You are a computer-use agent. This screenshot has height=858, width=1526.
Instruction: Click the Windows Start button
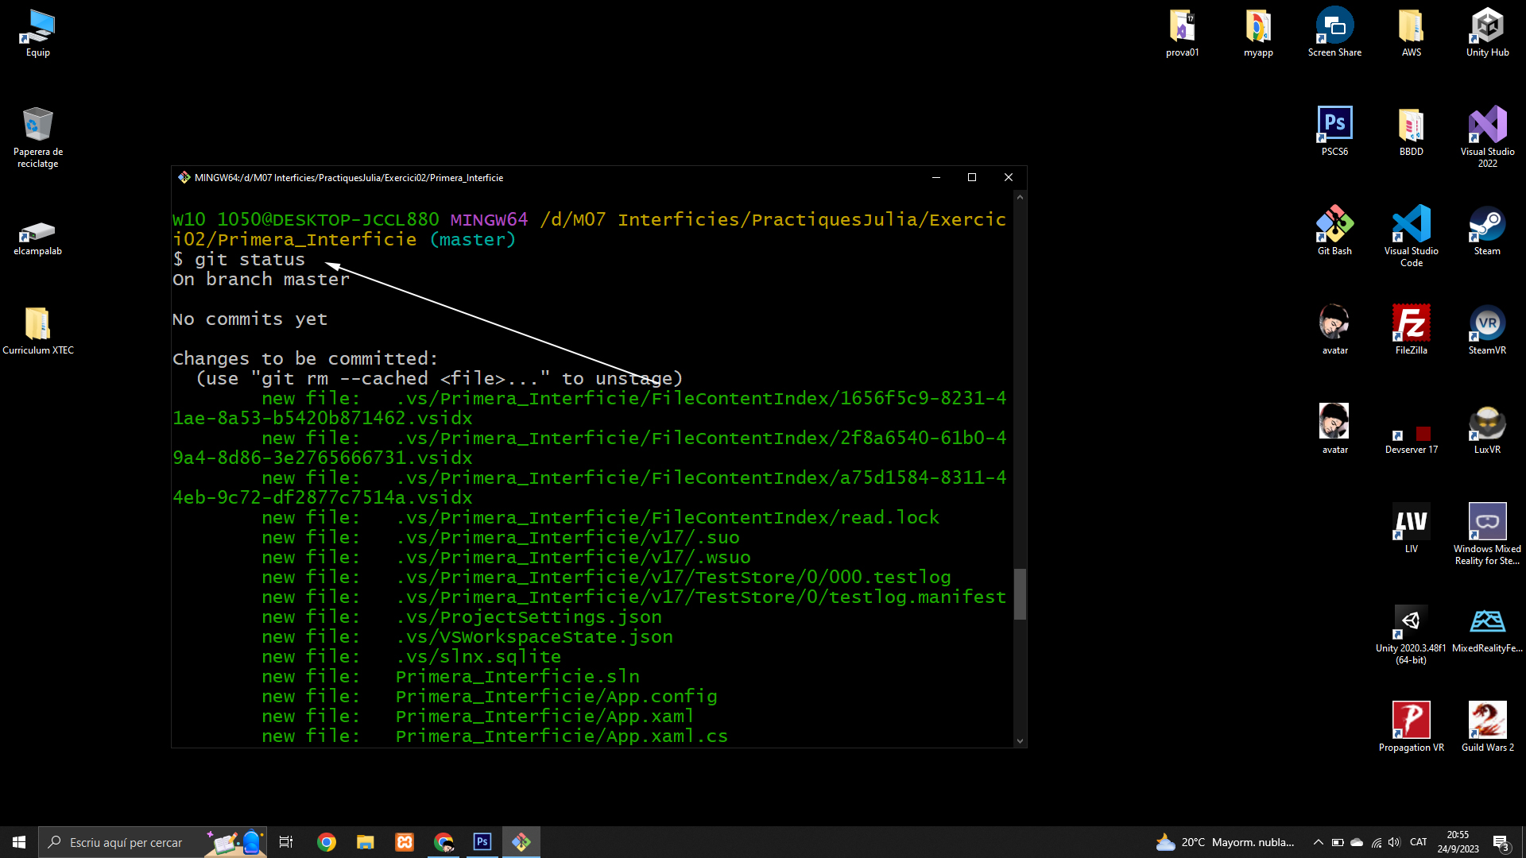[x=19, y=842]
